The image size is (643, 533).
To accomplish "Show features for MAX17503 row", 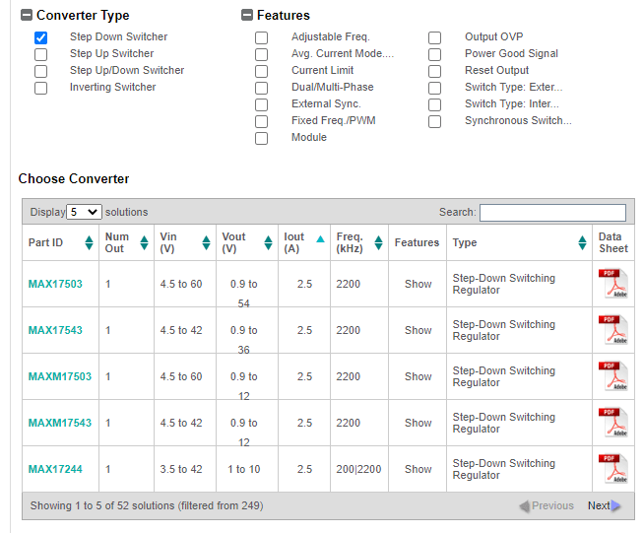I will (418, 284).
